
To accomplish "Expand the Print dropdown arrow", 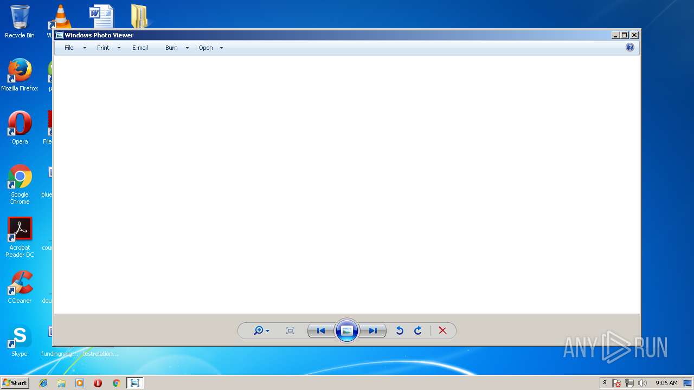I will 119,48.
